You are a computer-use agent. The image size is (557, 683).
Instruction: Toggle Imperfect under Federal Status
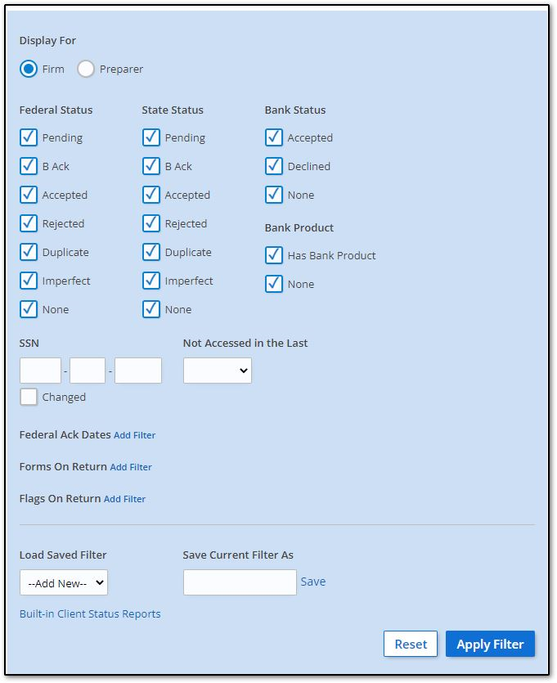pos(29,281)
